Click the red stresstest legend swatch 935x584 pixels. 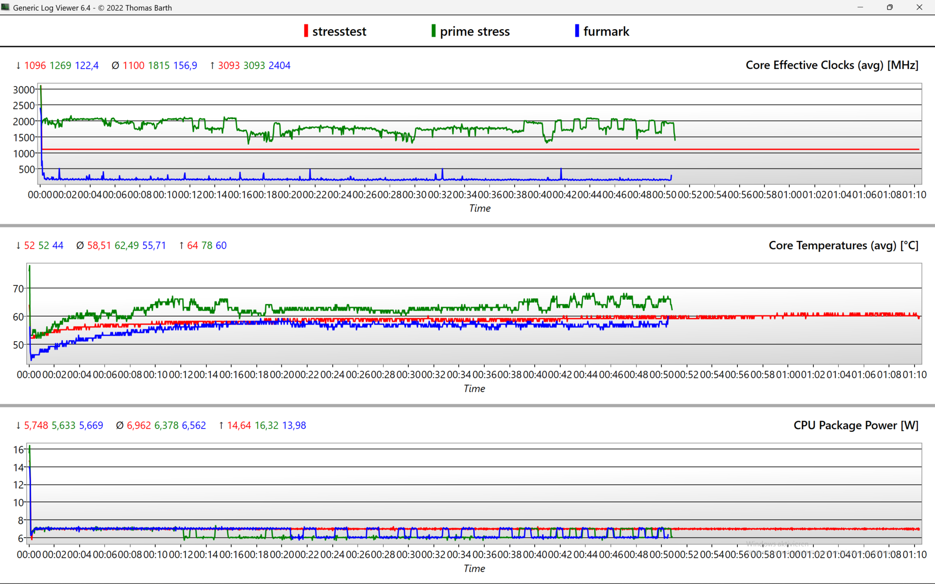306,31
